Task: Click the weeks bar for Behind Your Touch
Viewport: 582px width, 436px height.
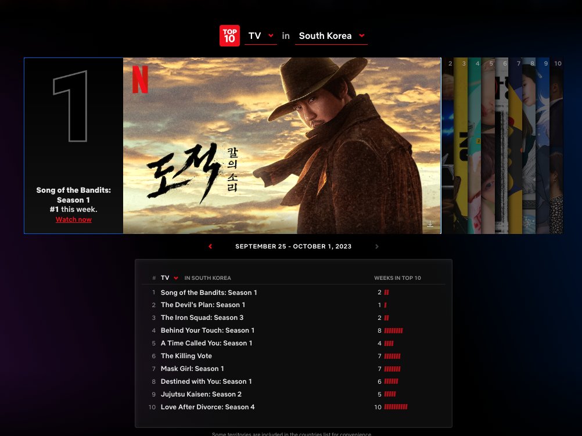Action: (x=393, y=330)
